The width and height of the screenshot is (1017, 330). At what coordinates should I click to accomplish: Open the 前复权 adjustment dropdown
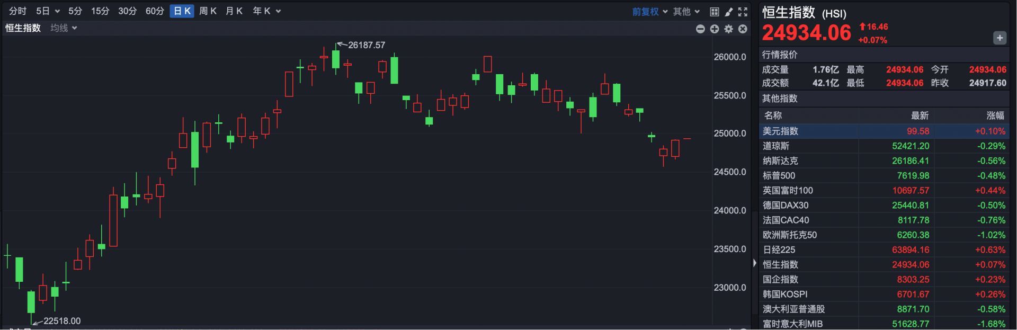tap(649, 12)
